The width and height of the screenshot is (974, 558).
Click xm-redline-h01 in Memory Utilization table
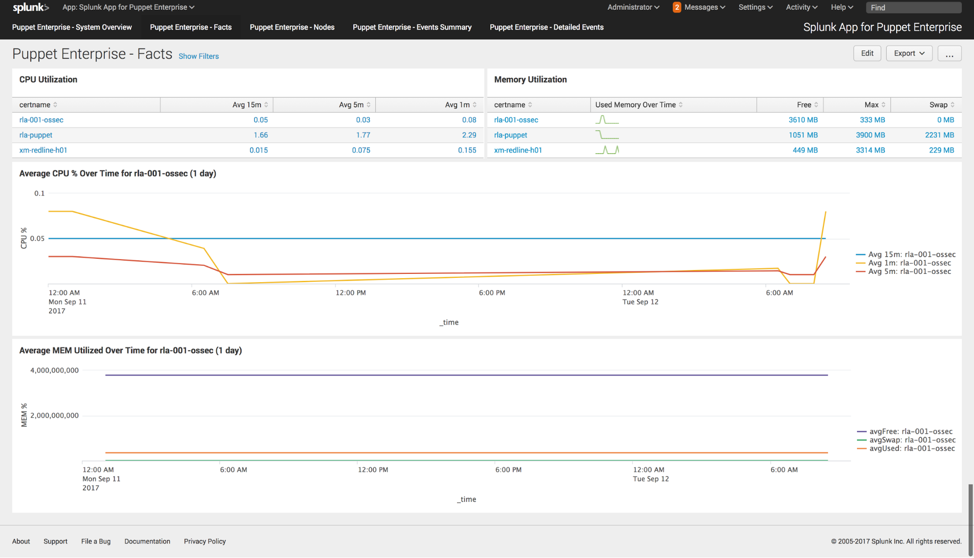click(x=518, y=150)
